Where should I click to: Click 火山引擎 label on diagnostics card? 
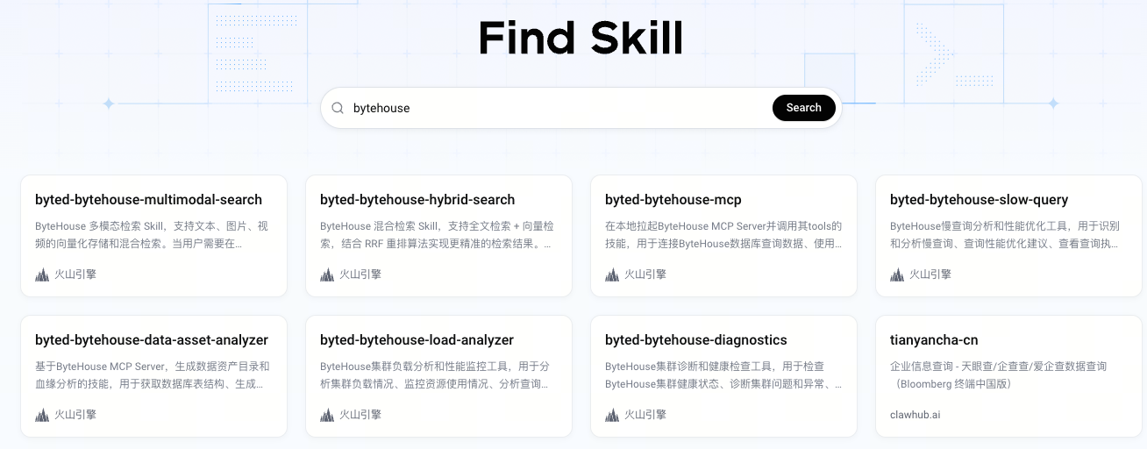pos(645,415)
